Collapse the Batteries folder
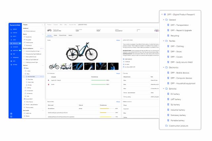Viewport: 212px width, 141px height. tap(164, 88)
